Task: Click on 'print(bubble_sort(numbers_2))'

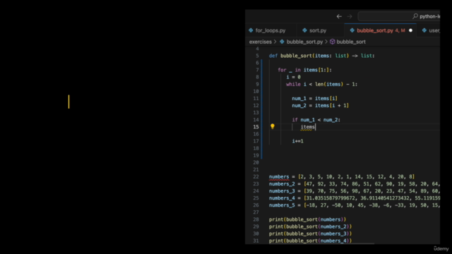Action: [x=310, y=226]
